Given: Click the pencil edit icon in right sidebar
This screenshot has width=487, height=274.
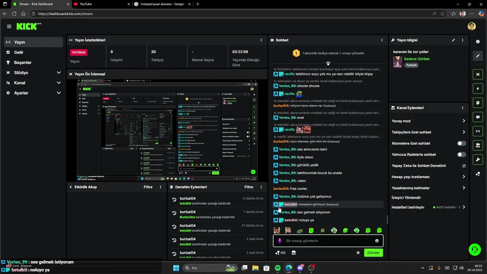Looking at the screenshot, I should 478,56.
